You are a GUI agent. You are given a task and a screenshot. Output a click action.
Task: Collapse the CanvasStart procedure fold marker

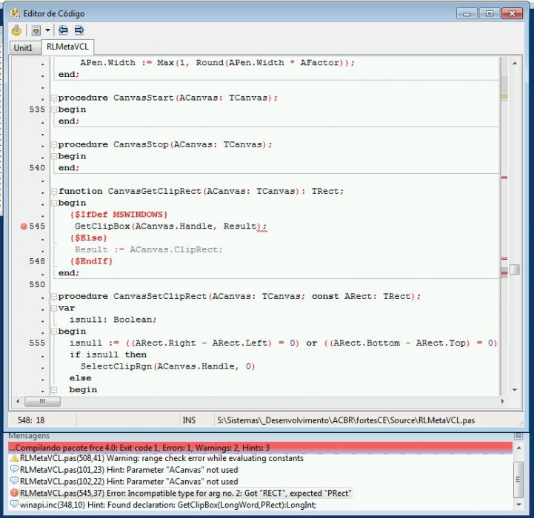tap(53, 98)
